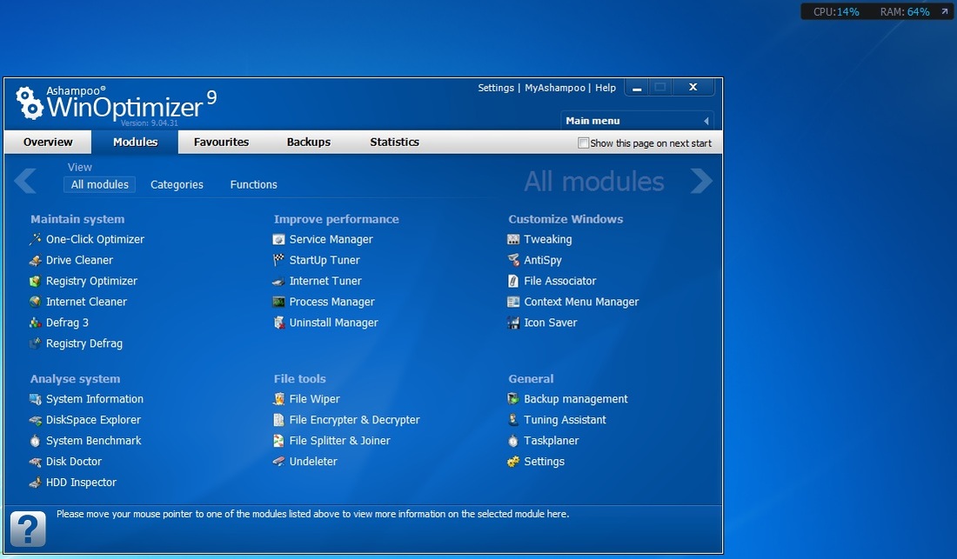Minimize the WinOptimizer window
Screen dimensions: 957x559
pos(637,88)
